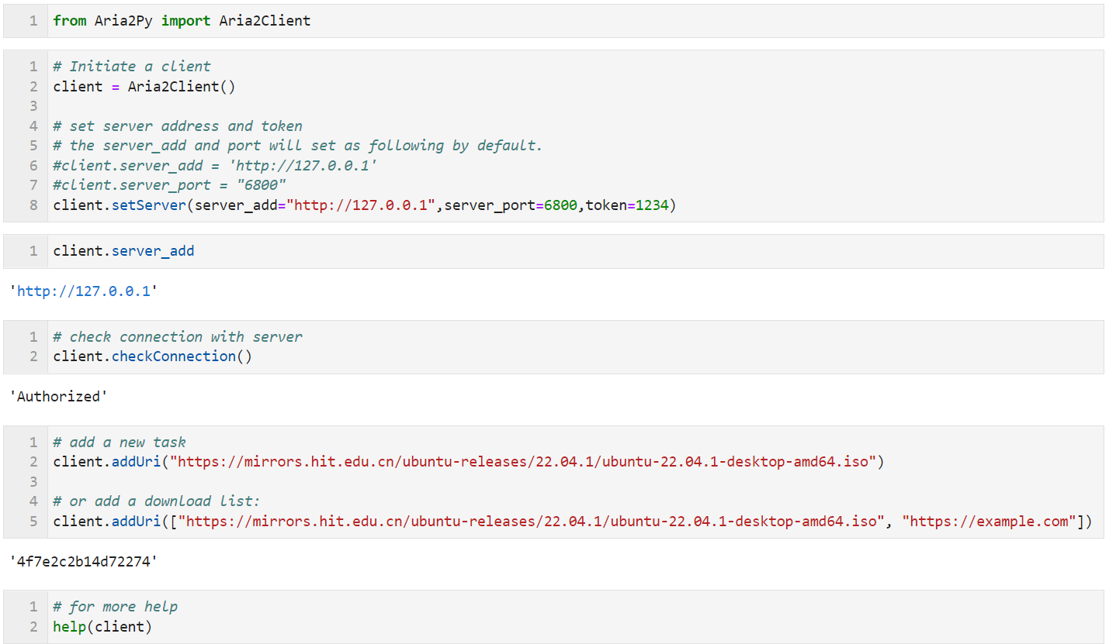Click the '# Initiate a client' comment line
1109x644 pixels.
click(132, 67)
